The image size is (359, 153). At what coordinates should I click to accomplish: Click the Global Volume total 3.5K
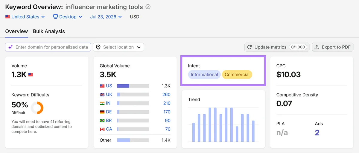pyautogui.click(x=108, y=74)
